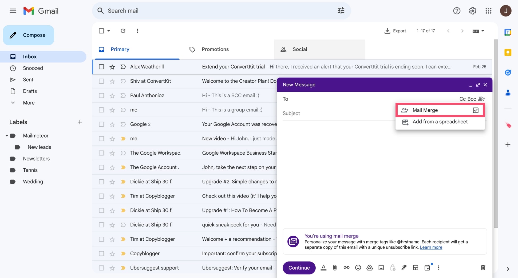The image size is (518, 278).
Task: Select the checkbox for Paul Anthonioz's email
Action: [x=101, y=95]
